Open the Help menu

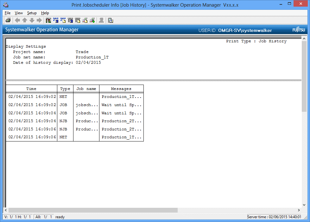[45, 13]
